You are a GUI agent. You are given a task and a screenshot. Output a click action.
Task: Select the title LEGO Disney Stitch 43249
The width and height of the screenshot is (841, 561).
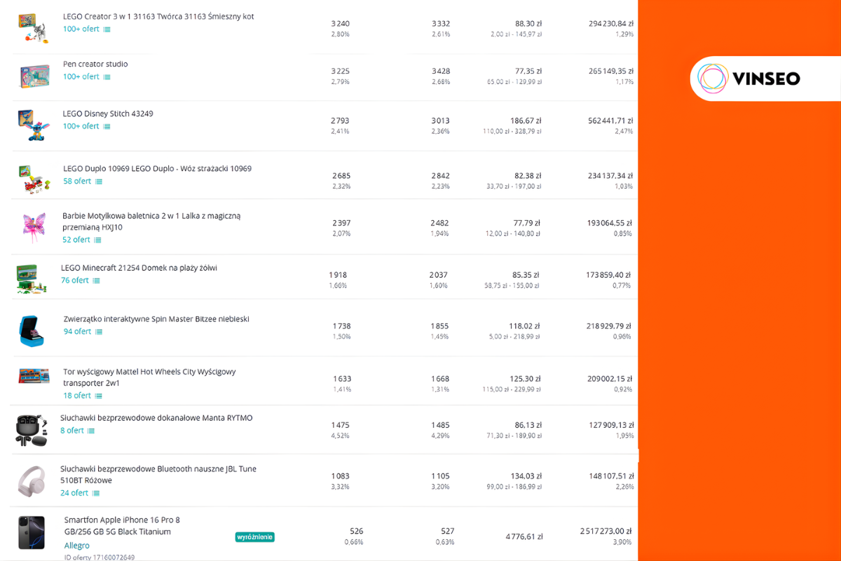coord(108,114)
